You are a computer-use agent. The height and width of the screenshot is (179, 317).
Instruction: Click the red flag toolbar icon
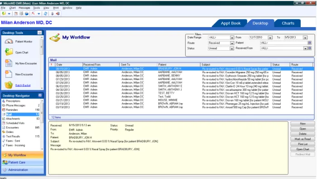coord(33,14)
